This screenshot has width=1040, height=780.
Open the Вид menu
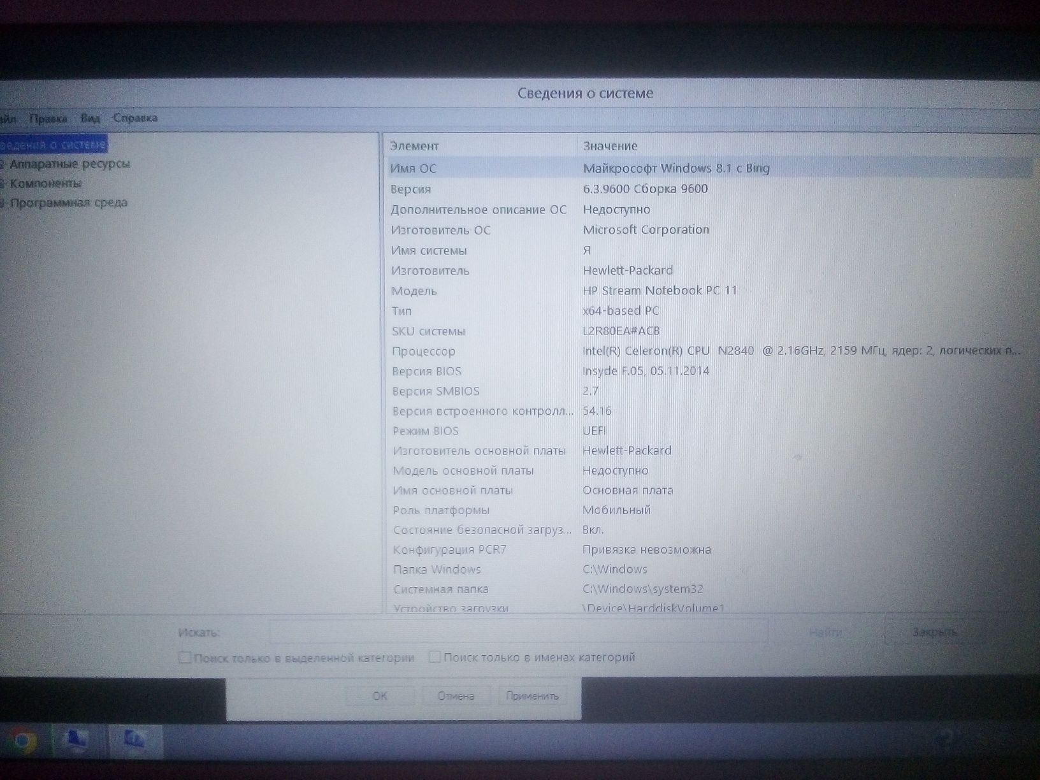tap(90, 119)
